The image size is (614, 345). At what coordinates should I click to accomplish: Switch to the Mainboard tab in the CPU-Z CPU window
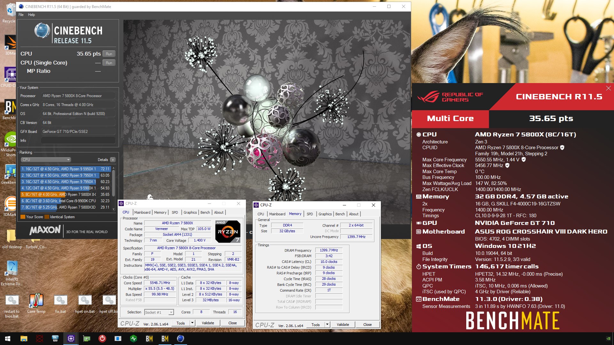[x=142, y=212]
